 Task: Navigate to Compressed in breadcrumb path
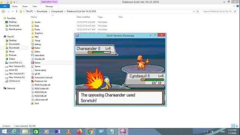[x=57, y=12]
